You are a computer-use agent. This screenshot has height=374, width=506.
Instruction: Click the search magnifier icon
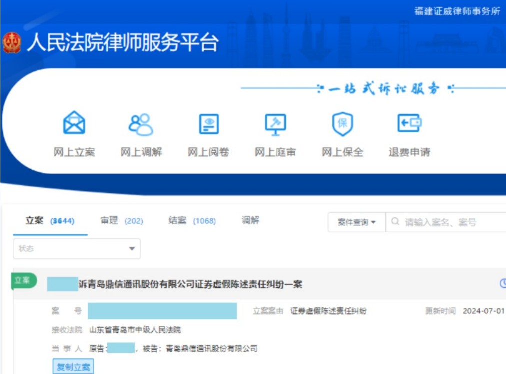395,221
